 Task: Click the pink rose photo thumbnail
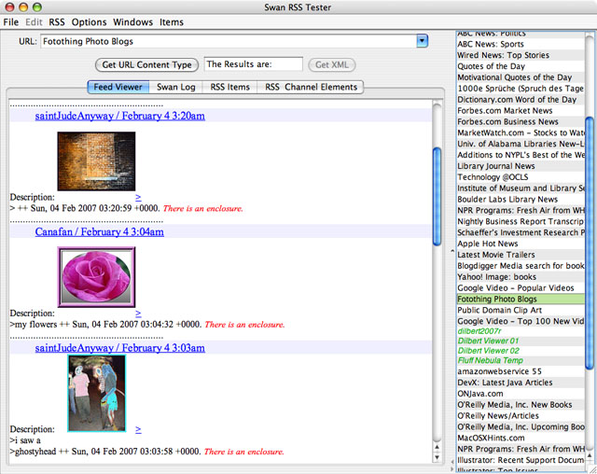(97, 277)
